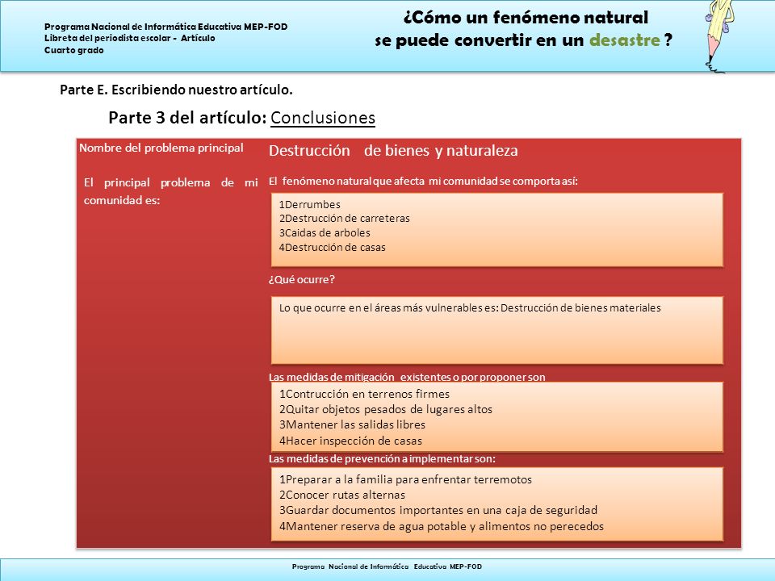
Task: Click '2Quitar objetos pesados de lugares altos'
Action: click(386, 409)
